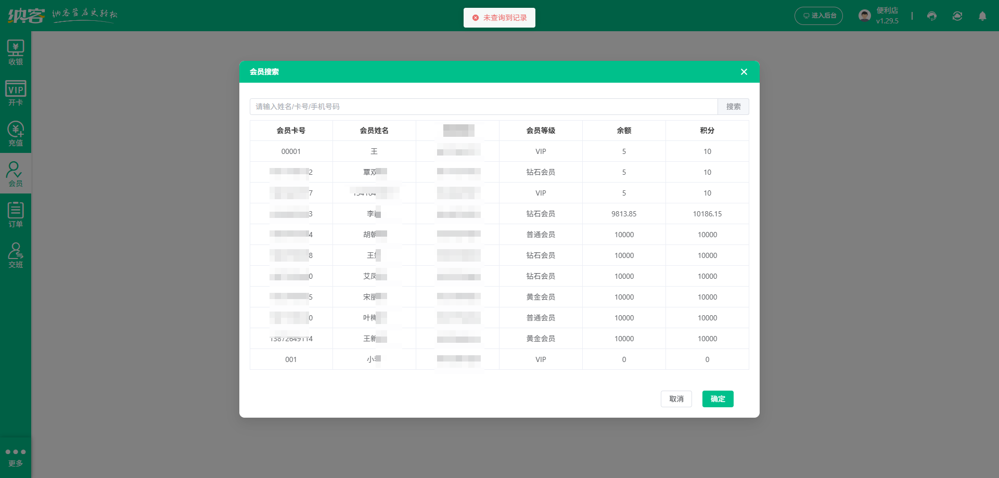This screenshot has height=478, width=999.
Task: Open the 更多 more options icon
Action: pyautogui.click(x=16, y=457)
